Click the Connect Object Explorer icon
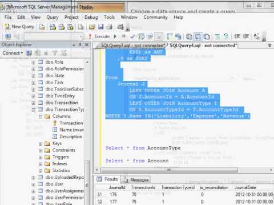274x205 pixels. click(x=7, y=36)
